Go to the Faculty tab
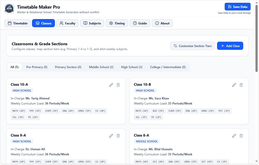The width and height of the screenshot is (259, 165). coord(67,23)
